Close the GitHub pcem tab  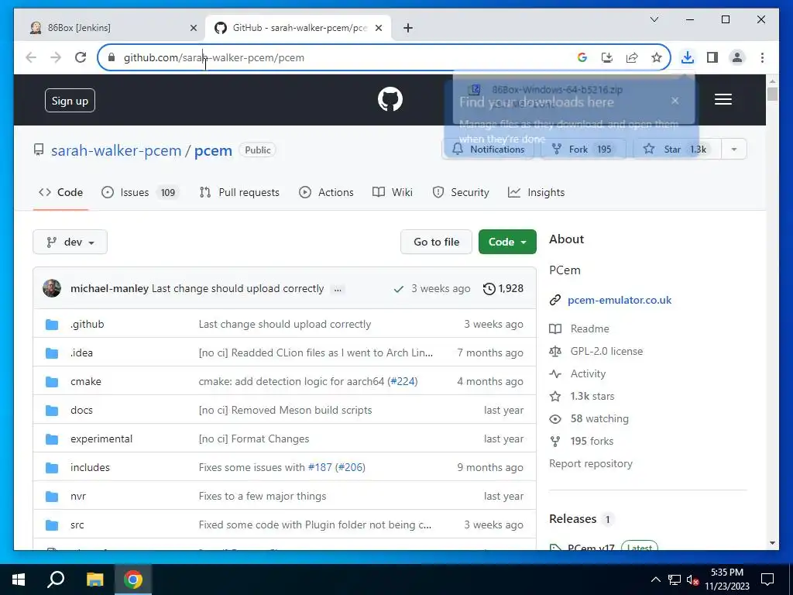coord(378,28)
